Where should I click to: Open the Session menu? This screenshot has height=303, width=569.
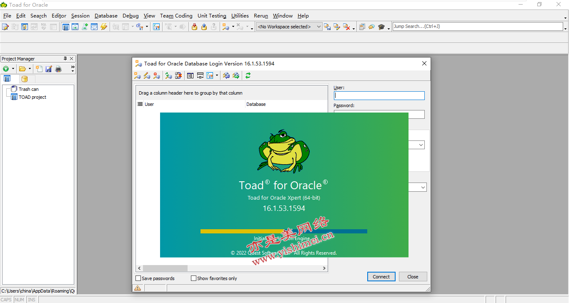click(x=80, y=16)
